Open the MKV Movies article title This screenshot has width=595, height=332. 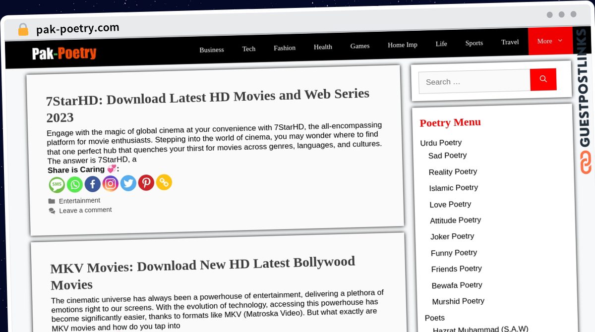point(203,272)
